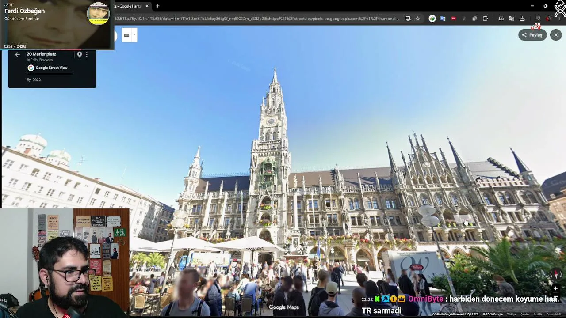566x318 pixels.
Task: Open the Şartlar terms link
Action: [x=525, y=314]
